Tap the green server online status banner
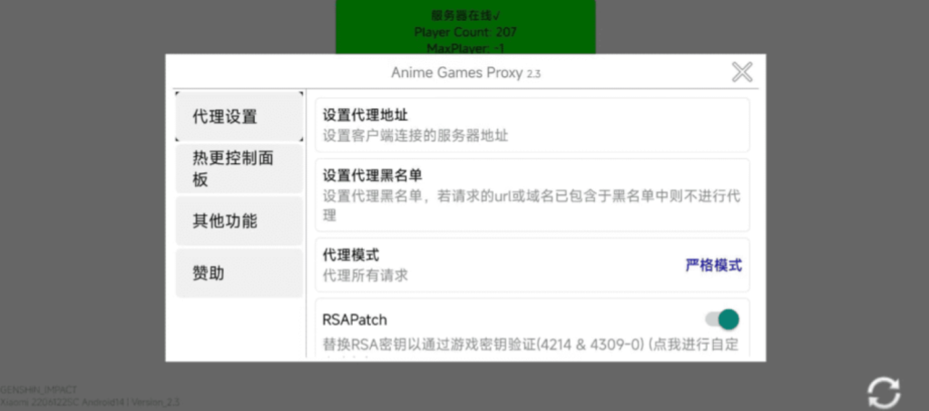Image resolution: width=929 pixels, height=411 pixels. [465, 27]
